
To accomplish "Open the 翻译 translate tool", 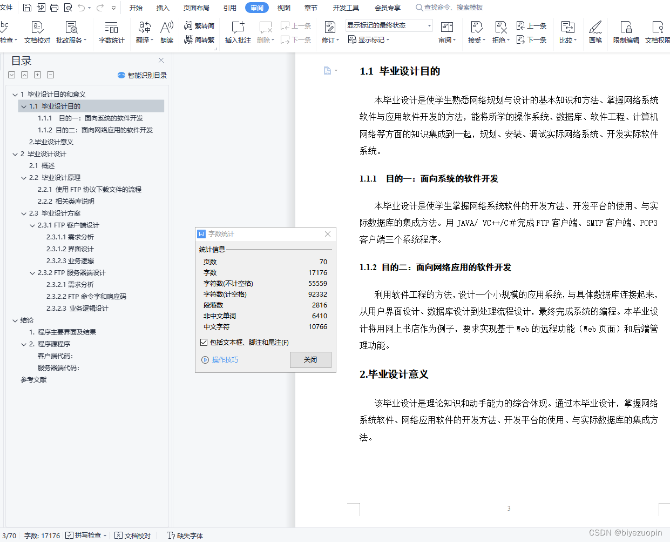I will 143,32.
